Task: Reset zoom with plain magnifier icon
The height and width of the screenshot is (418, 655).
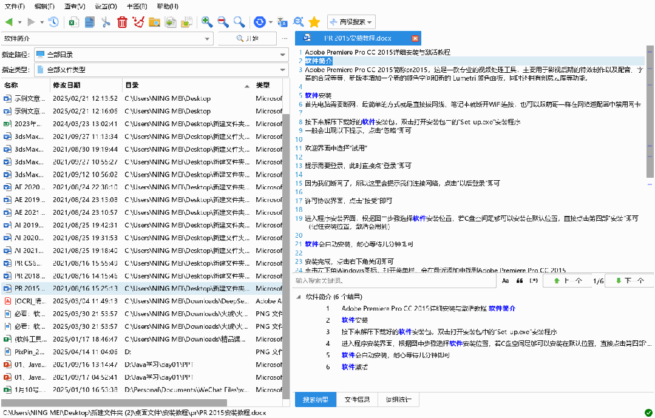Action: (239, 22)
